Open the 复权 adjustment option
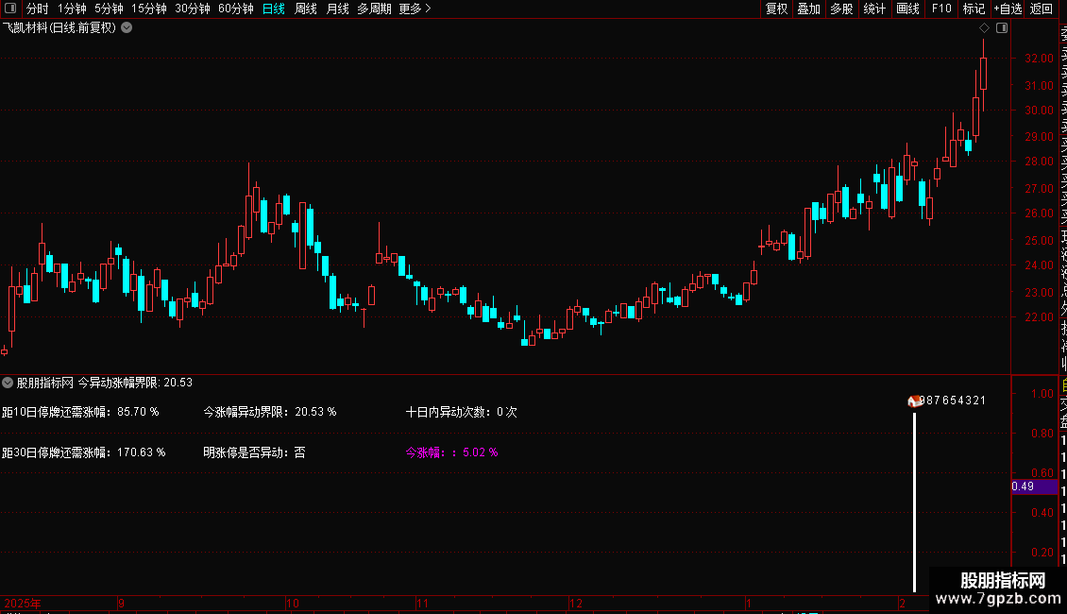This screenshot has height=614, width=1067. point(776,9)
